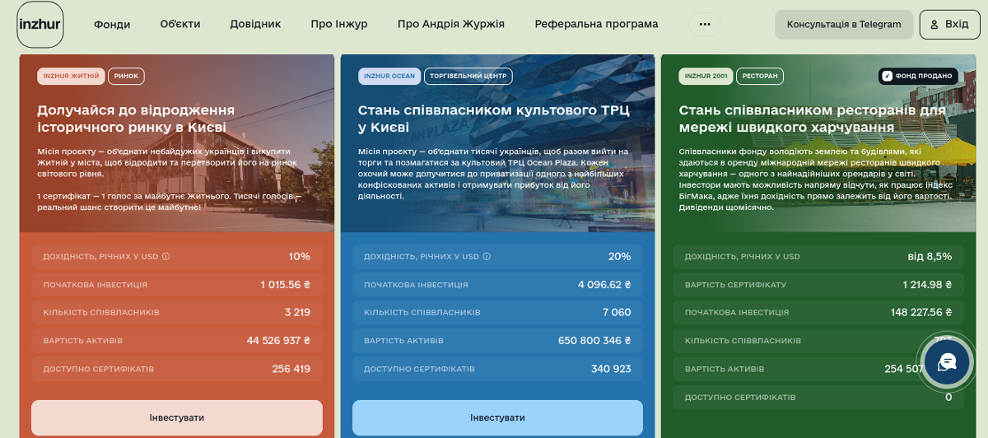The width and height of the screenshot is (988, 438).
Task: Click the INZHUR OCEAN tag
Action: coord(389,76)
